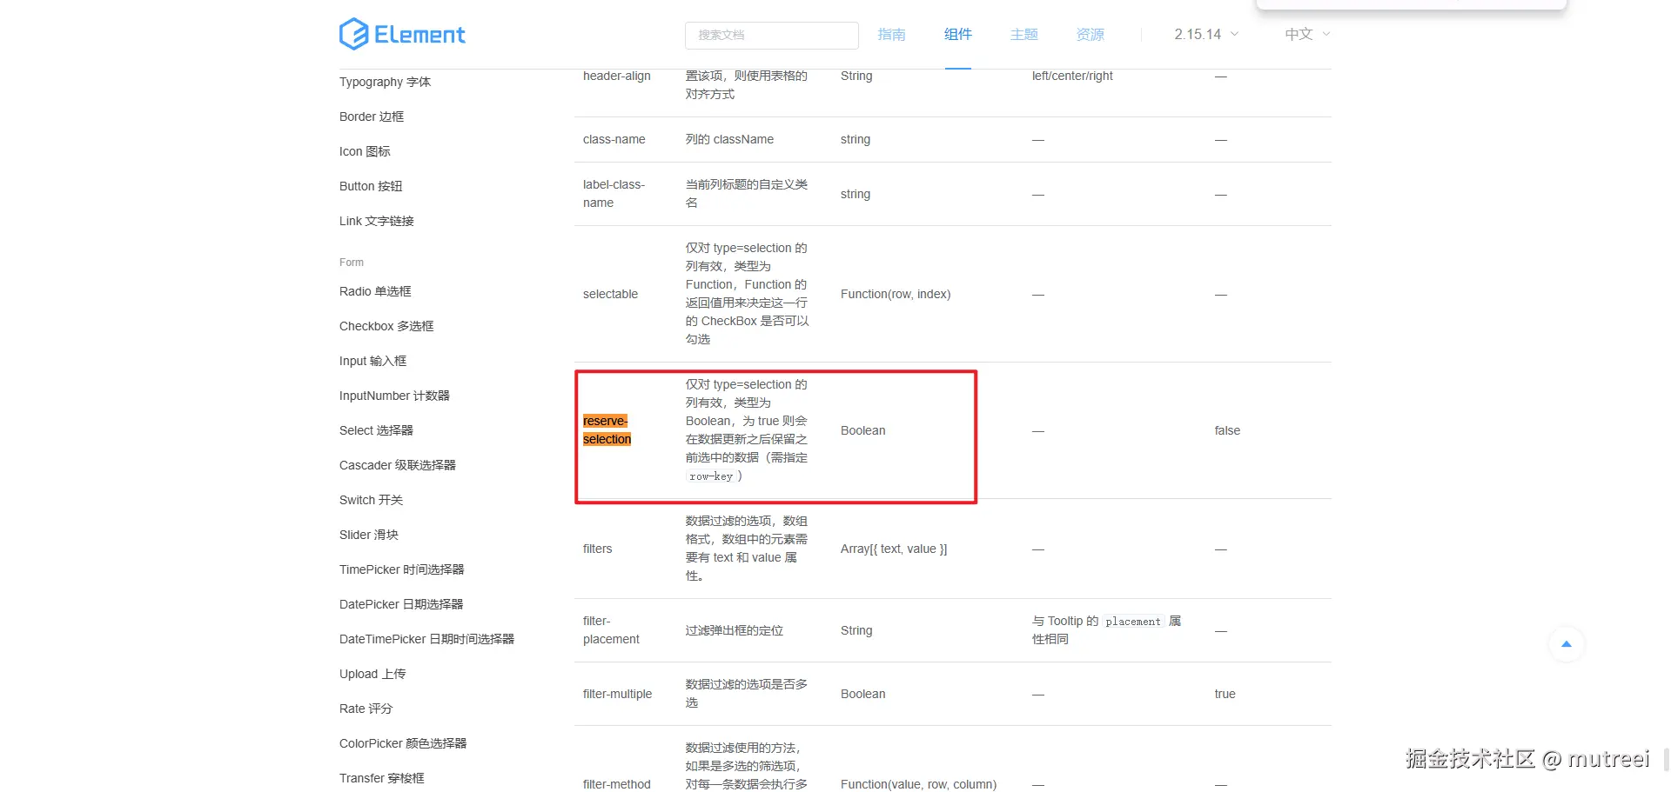Click the class-name parameter cell

tap(614, 139)
